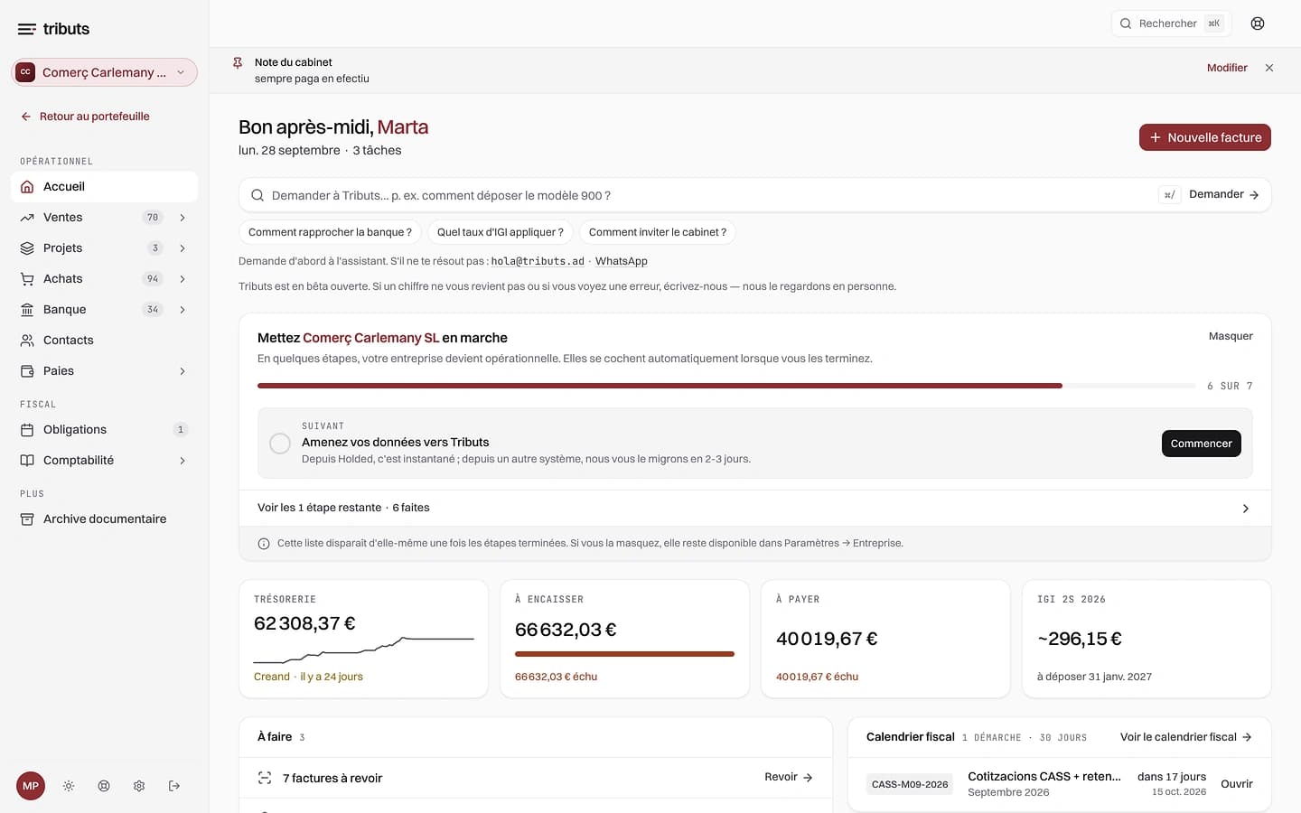Dismiss the cabinet note with the X icon
Screen dimensions: 1301x813
coord(1269,68)
